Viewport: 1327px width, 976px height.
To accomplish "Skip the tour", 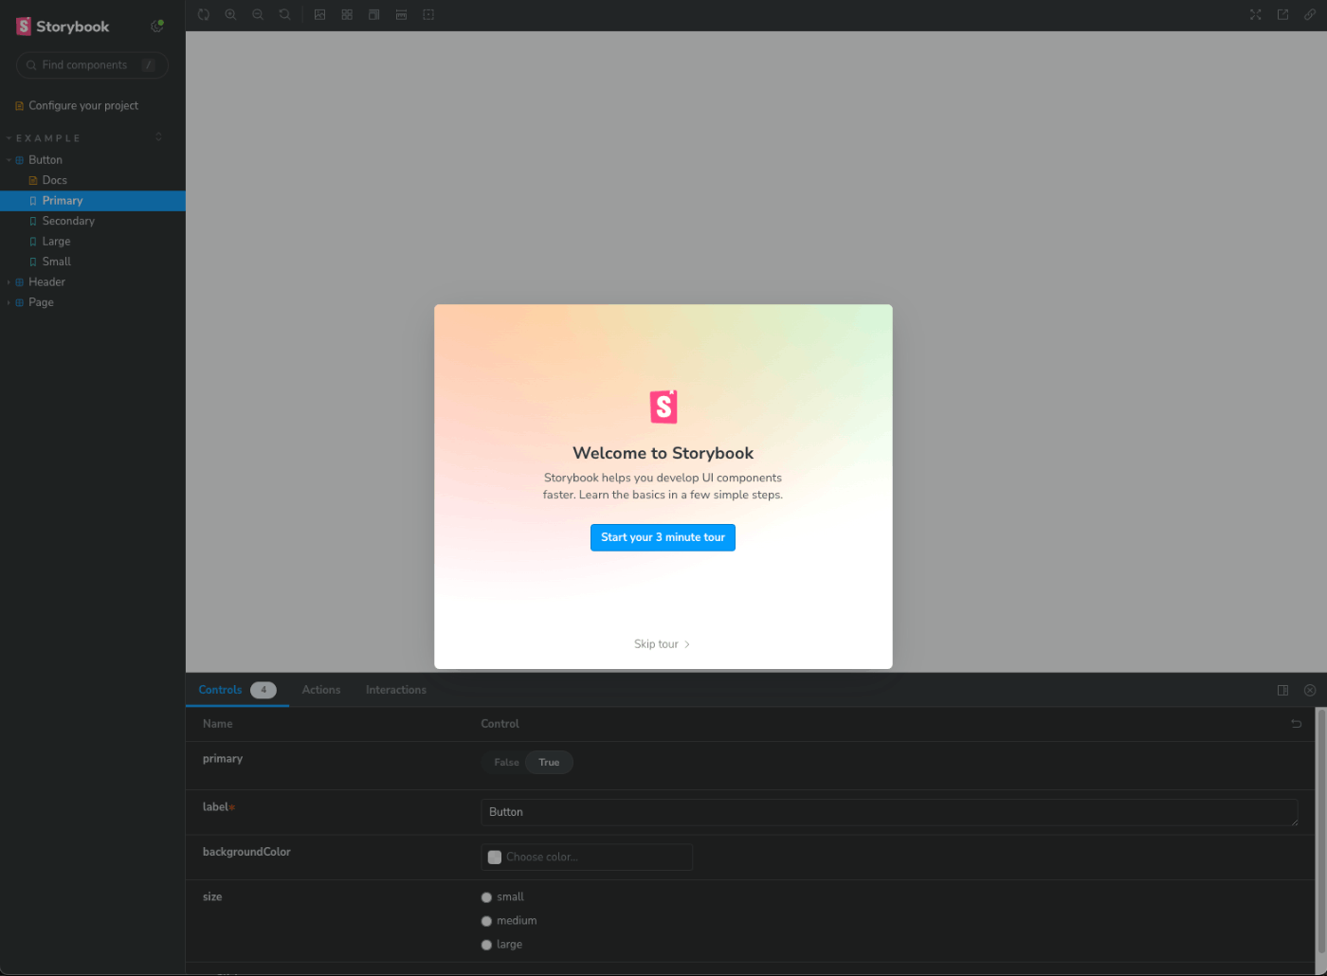I will click(x=662, y=644).
